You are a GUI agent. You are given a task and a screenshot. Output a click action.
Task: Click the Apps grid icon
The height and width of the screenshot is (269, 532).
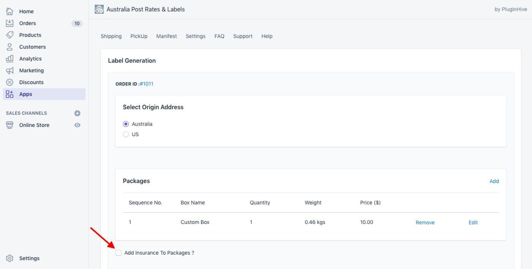pyautogui.click(x=10, y=94)
